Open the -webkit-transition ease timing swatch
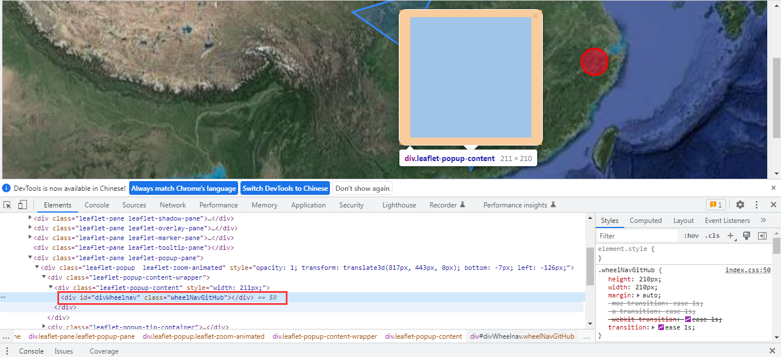The width and height of the screenshot is (781, 357). coord(688,319)
